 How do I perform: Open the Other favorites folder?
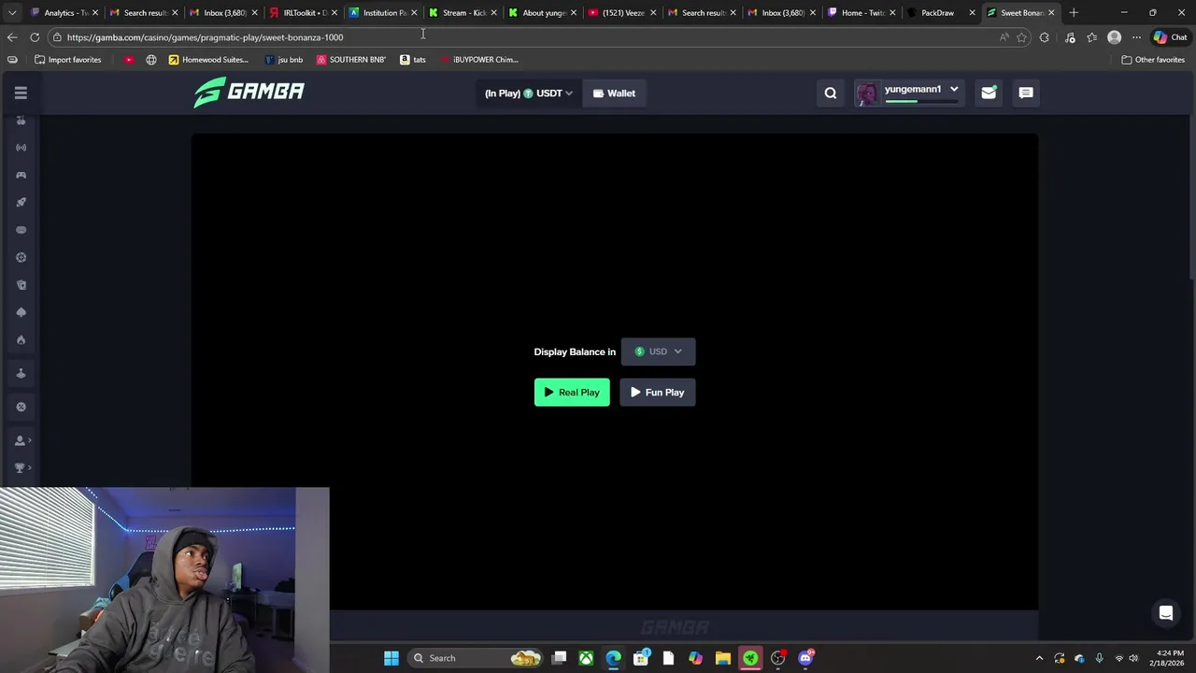pyautogui.click(x=1153, y=60)
